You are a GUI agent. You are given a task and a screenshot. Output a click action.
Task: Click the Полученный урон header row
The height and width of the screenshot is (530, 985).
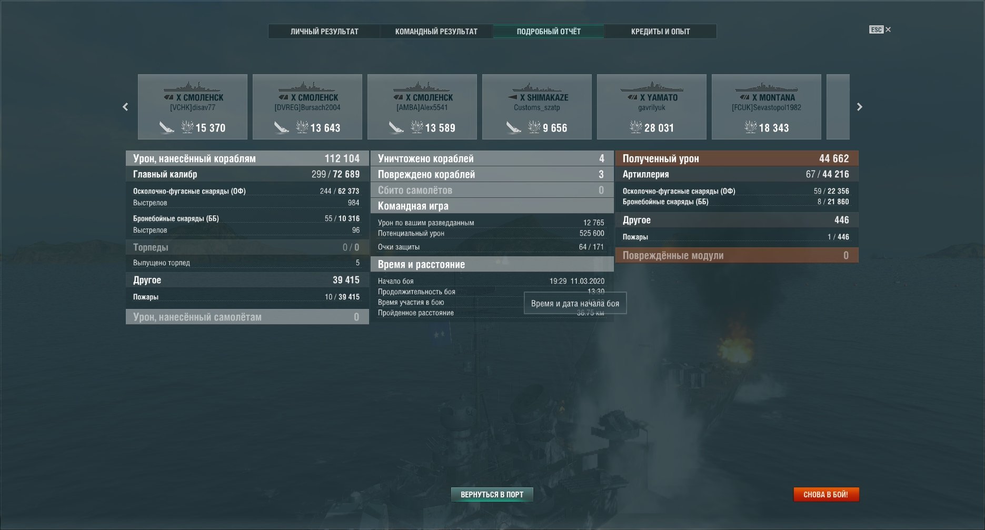(737, 158)
